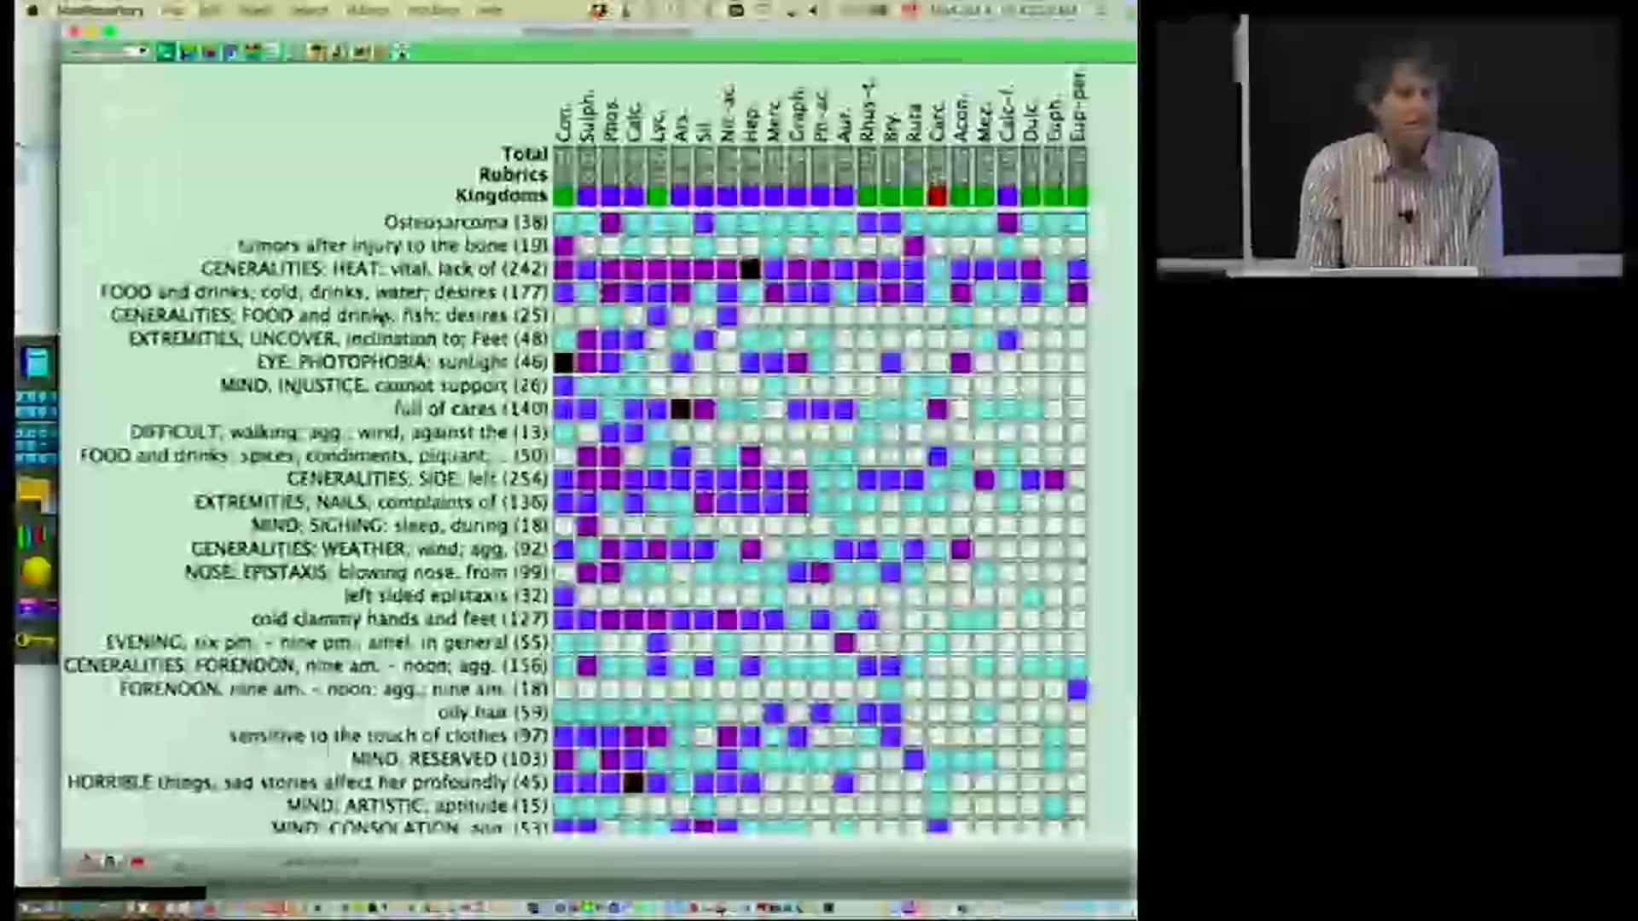
Task: Click the Total row label
Action: (524, 154)
